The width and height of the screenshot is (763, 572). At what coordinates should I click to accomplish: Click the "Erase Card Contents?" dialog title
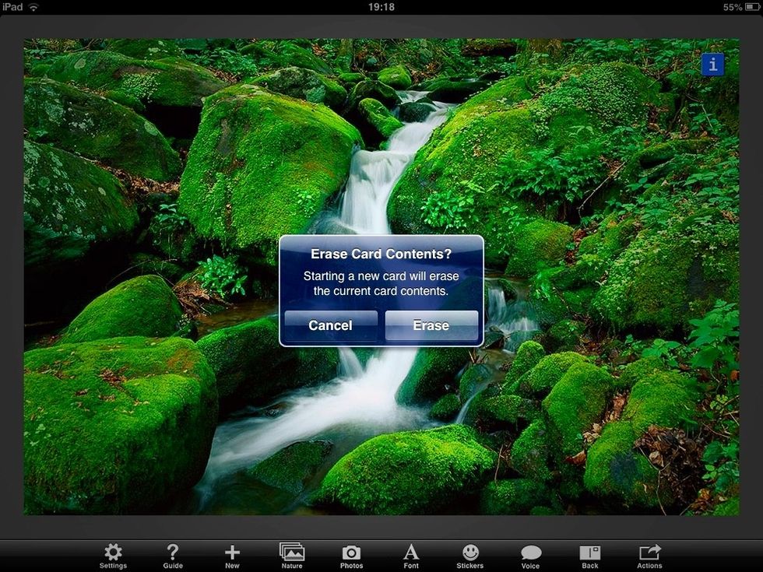tap(381, 254)
